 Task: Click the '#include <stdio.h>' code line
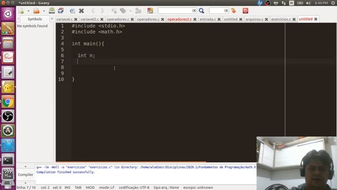98,26
